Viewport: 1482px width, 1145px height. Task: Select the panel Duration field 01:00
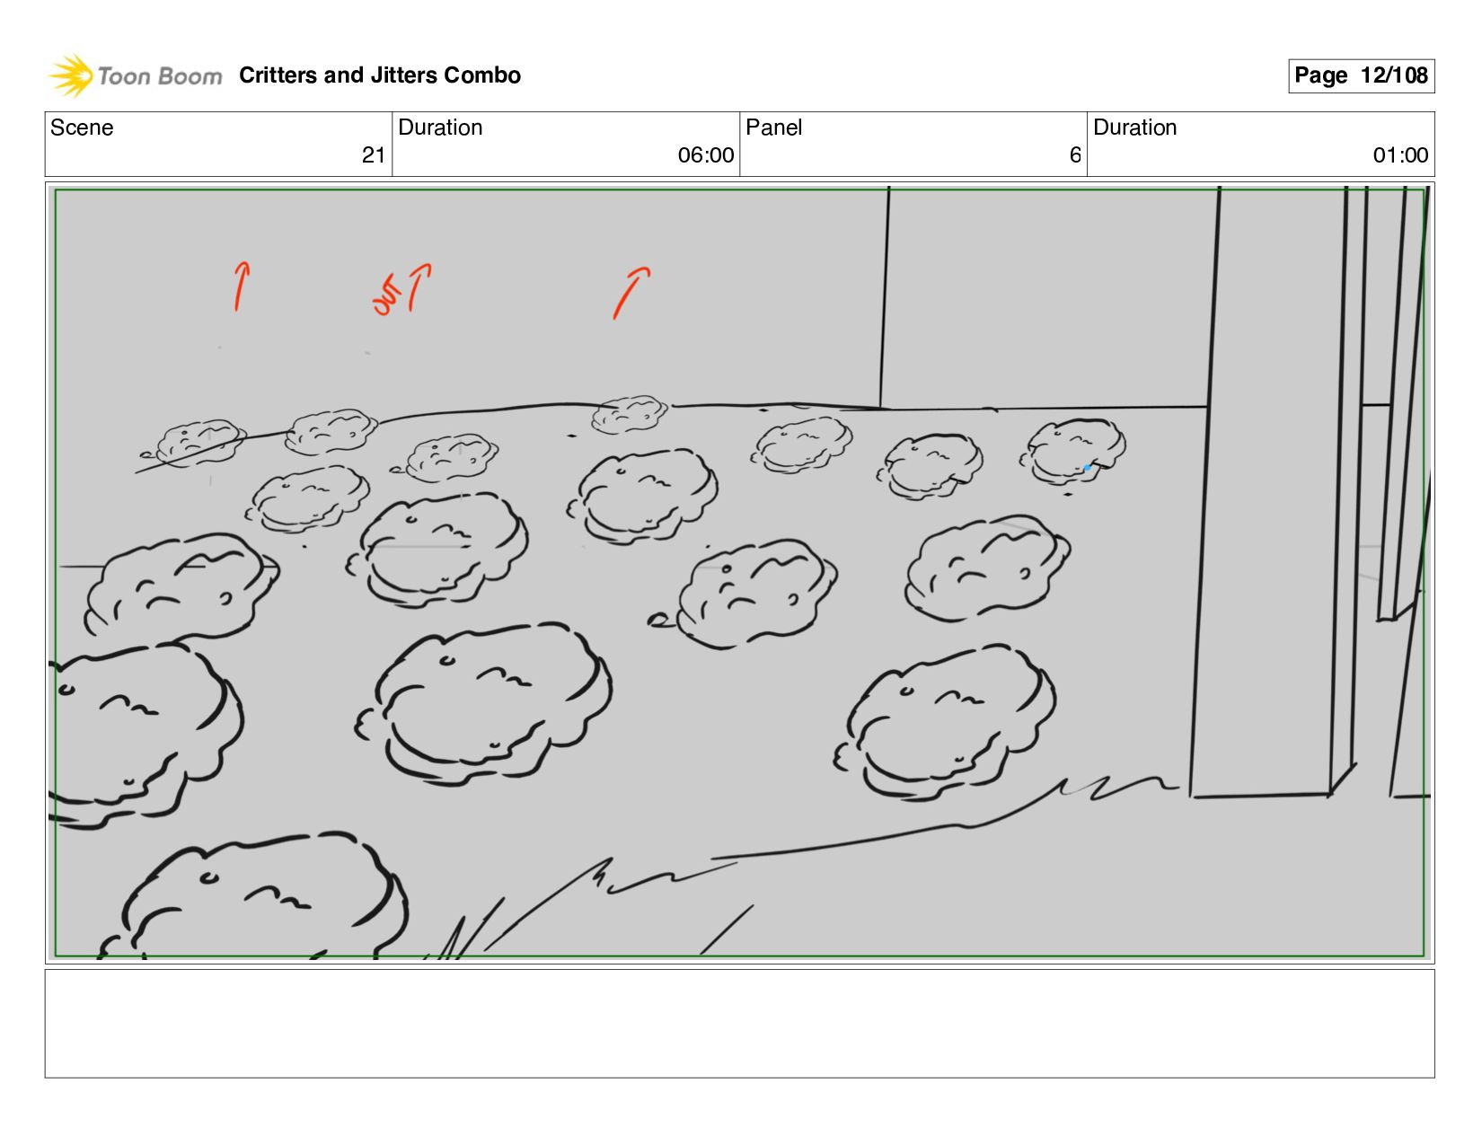[1261, 144]
